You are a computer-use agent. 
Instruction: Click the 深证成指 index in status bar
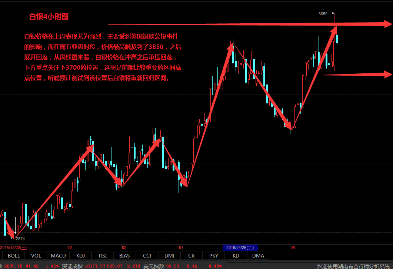(x=72, y=266)
